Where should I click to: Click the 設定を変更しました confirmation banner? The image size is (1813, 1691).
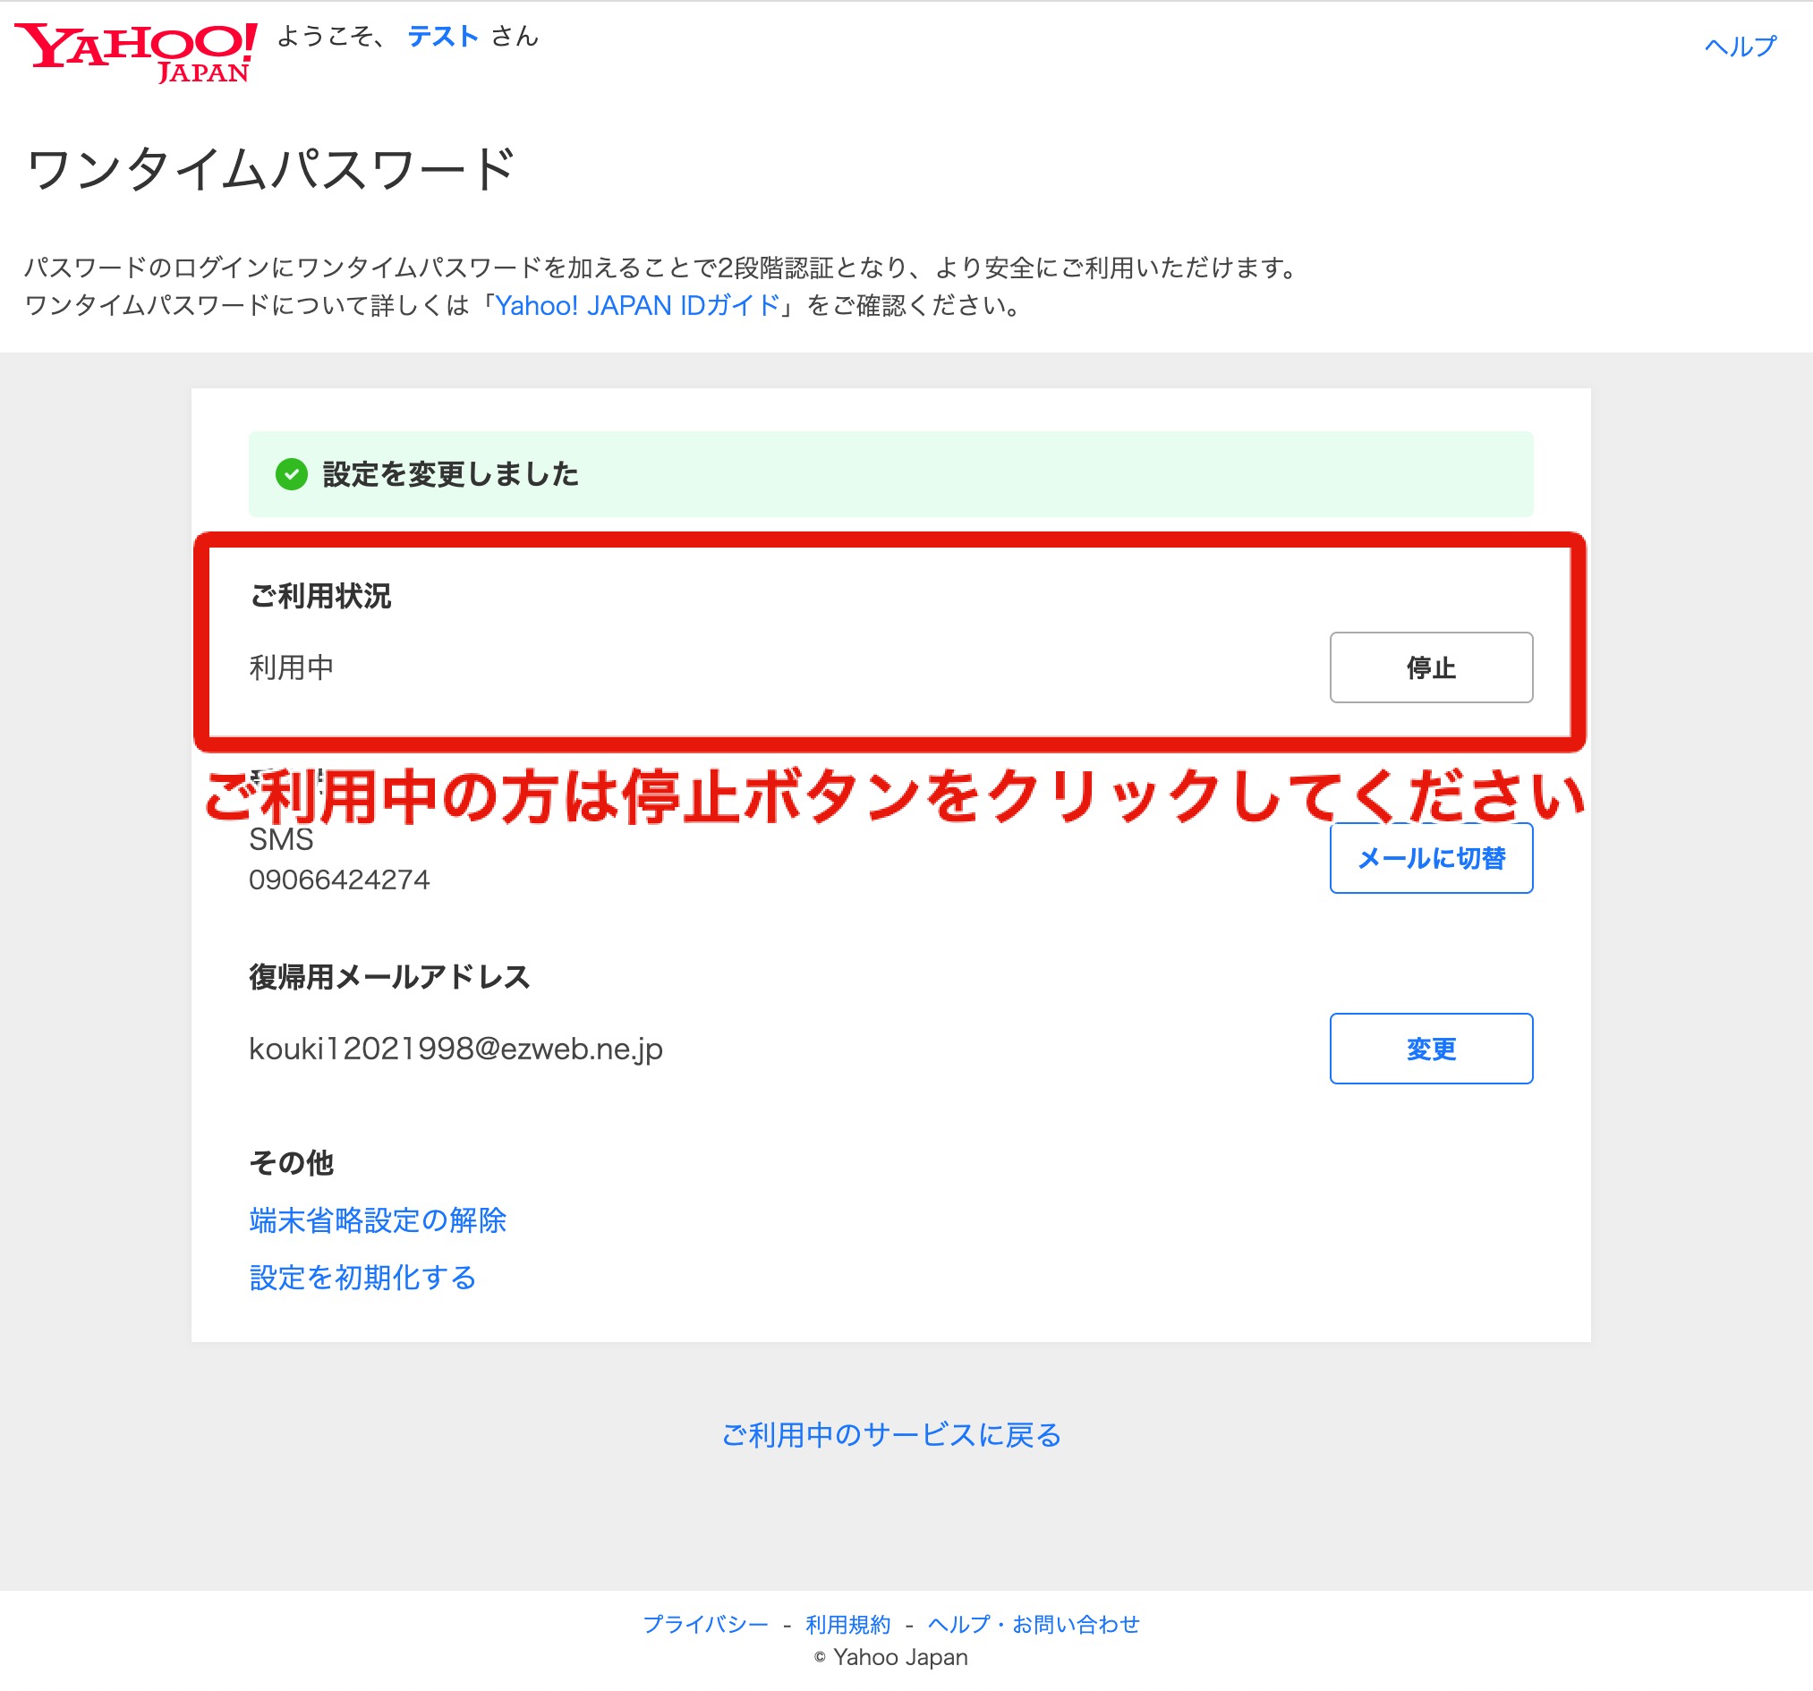pos(449,474)
